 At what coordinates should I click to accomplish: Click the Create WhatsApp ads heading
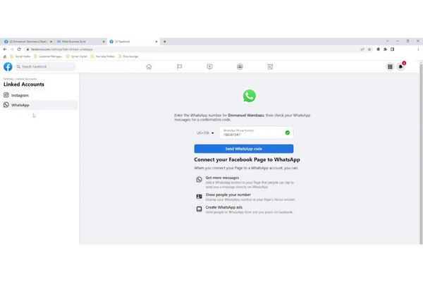(x=224, y=207)
